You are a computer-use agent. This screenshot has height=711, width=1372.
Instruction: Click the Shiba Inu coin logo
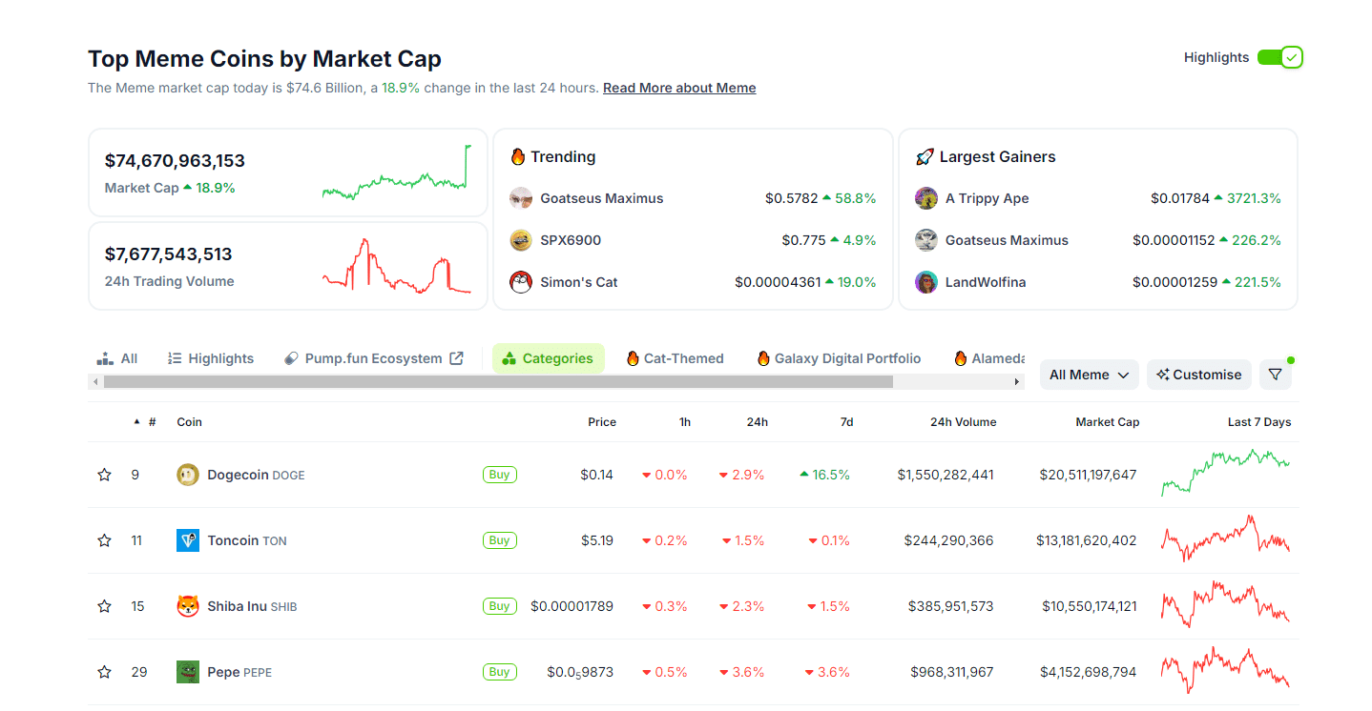[188, 606]
